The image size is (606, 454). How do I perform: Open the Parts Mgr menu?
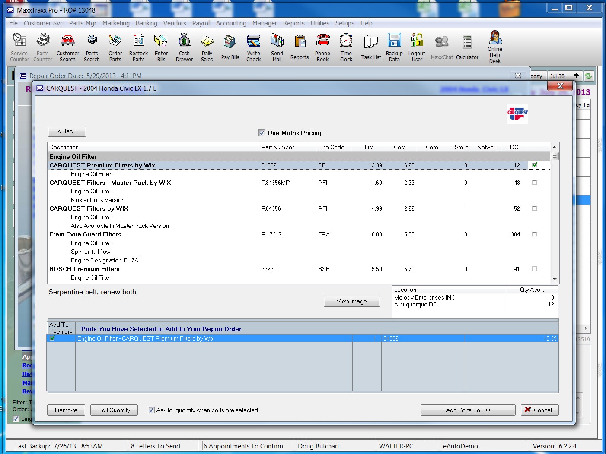coord(83,23)
